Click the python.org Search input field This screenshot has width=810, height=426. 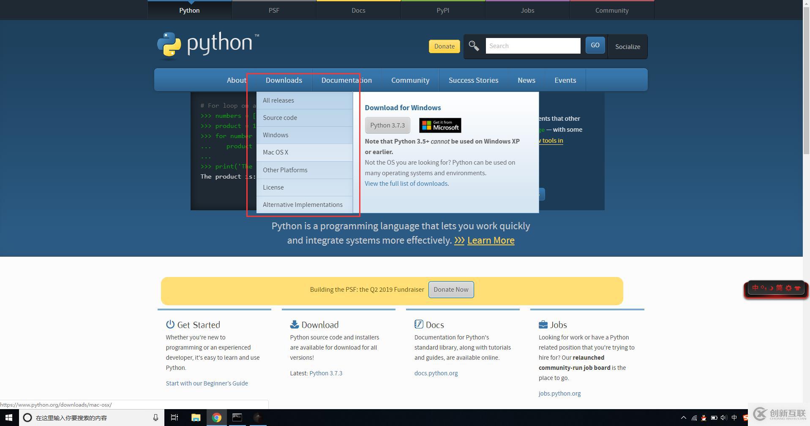[x=533, y=46]
